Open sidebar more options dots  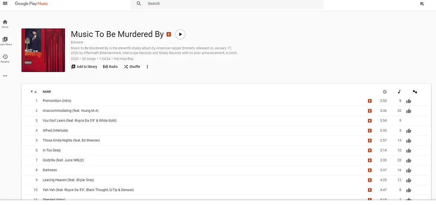tap(5, 76)
